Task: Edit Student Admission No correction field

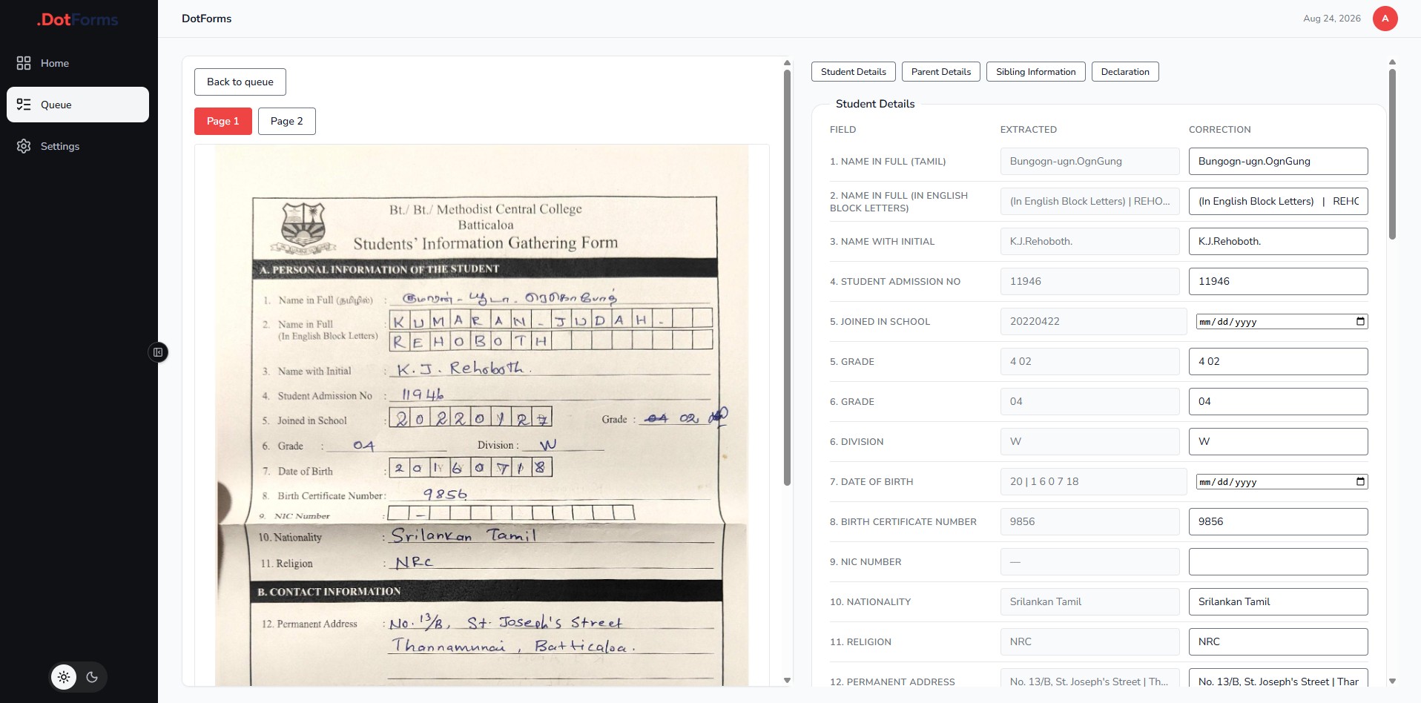Action: coord(1279,281)
